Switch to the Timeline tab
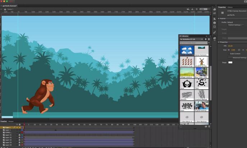This screenshot has width=247, height=148. (4, 121)
